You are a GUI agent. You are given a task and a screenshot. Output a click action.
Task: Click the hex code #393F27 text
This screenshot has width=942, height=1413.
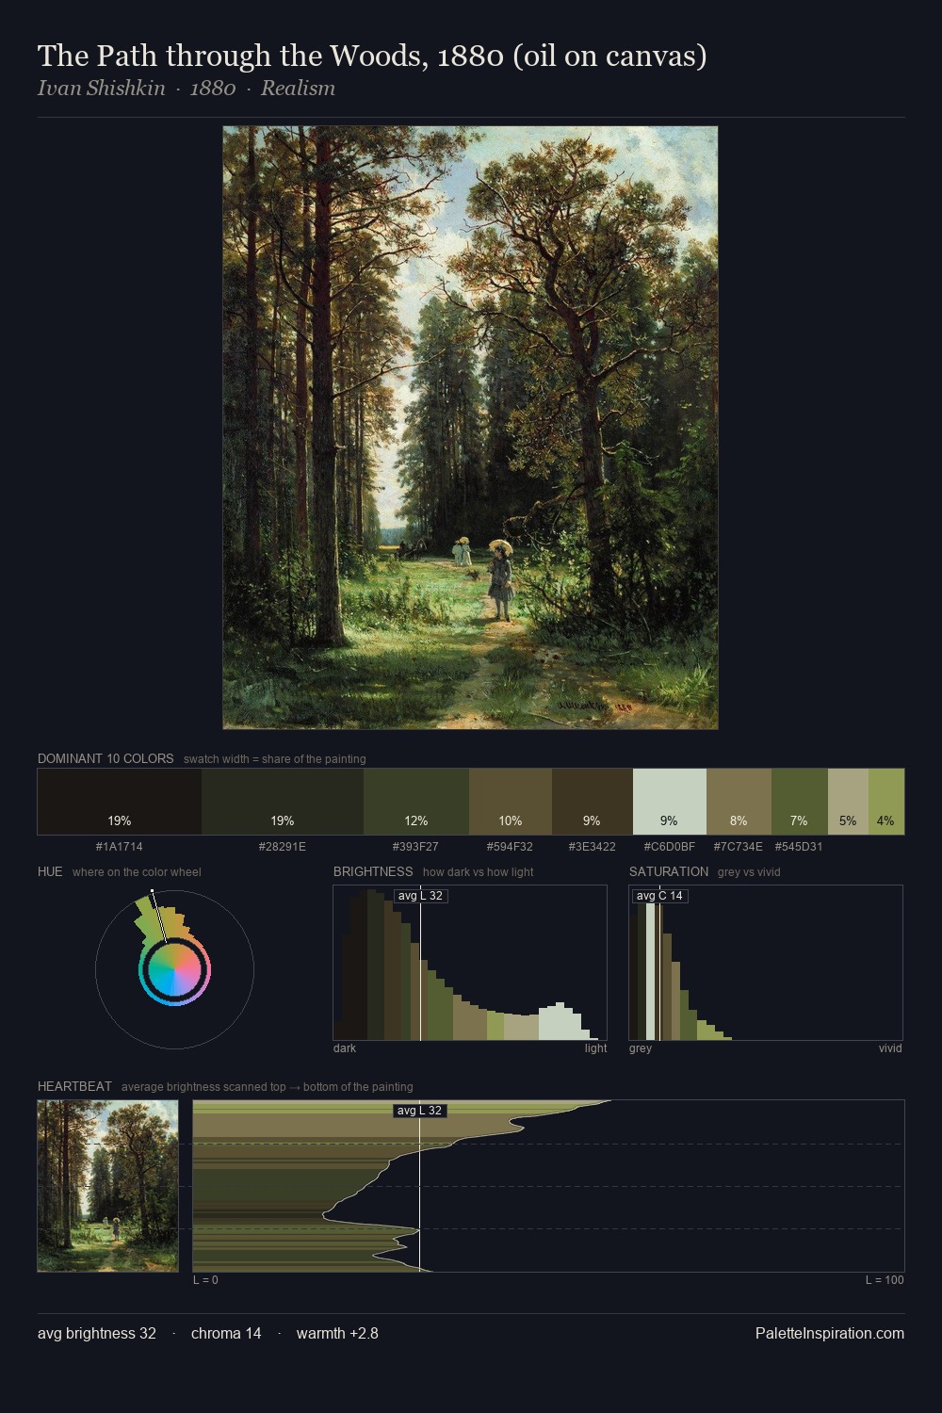click(x=415, y=847)
